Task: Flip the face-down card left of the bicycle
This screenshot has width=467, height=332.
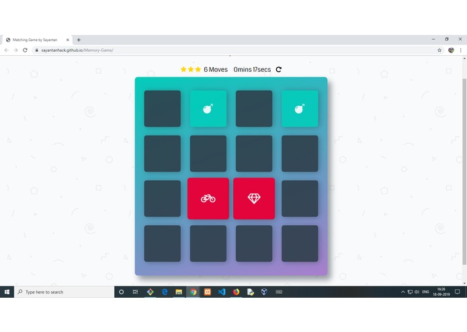Action: pos(163,199)
